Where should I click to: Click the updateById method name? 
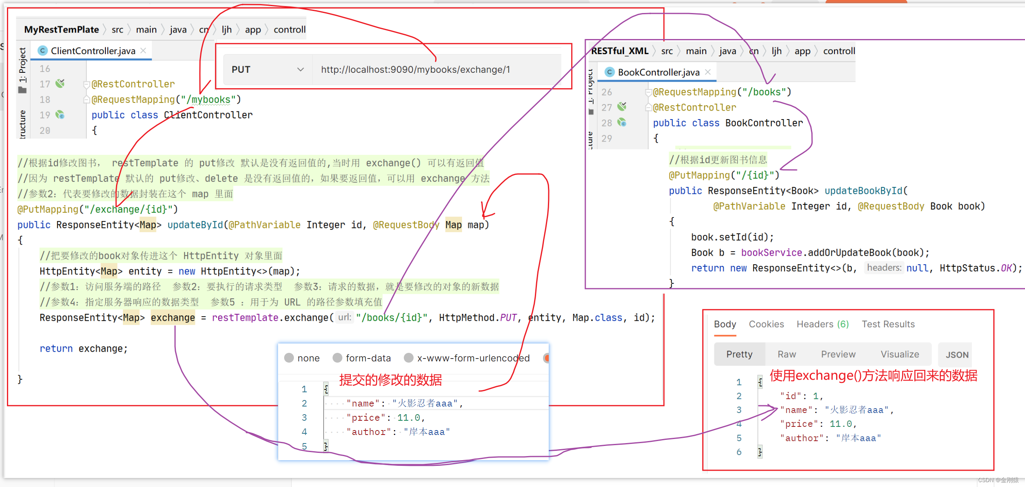coord(195,225)
